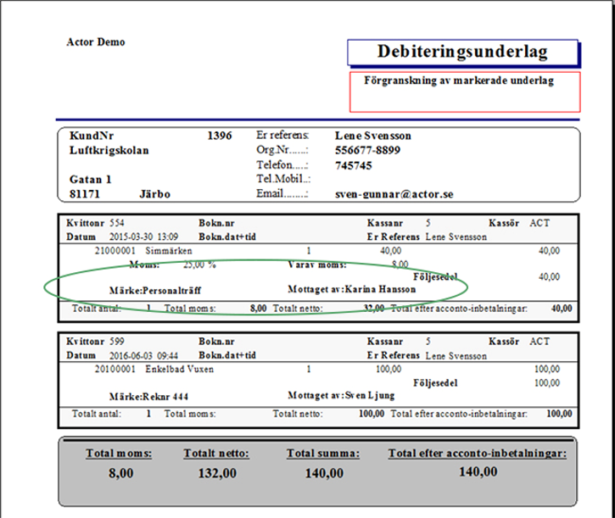This screenshot has height=518, width=615.
Task: Click the customer name Luftkrigskolan
Action: 109,151
